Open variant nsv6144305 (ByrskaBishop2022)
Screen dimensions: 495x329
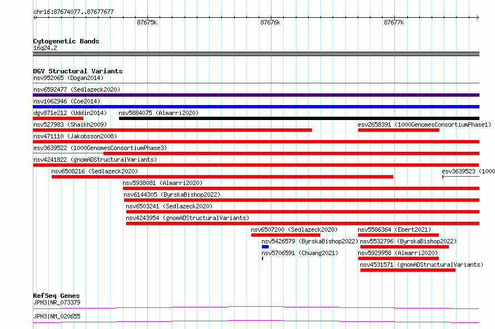(x=172, y=195)
